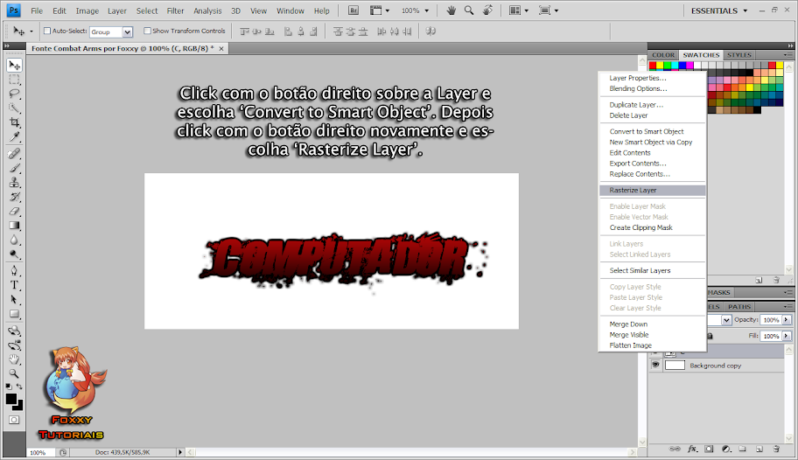
Task: Select the Gradient tool
Action: point(15,226)
